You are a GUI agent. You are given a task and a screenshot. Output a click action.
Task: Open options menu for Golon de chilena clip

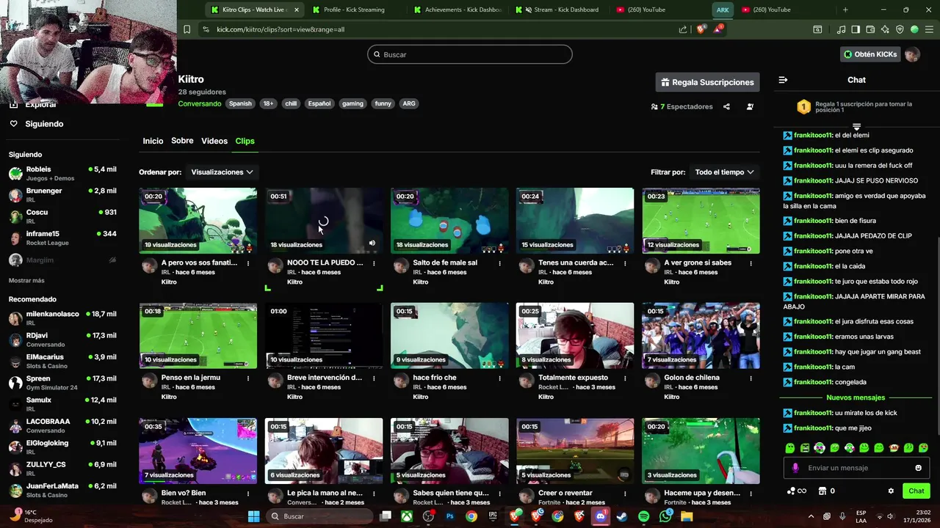751,378
